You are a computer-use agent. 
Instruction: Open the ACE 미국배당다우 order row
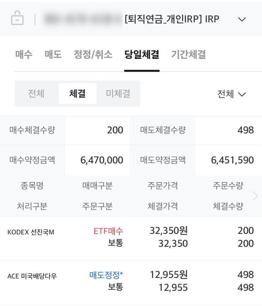click(32, 276)
